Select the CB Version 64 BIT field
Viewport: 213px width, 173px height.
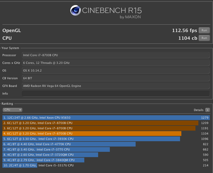pos(116,78)
